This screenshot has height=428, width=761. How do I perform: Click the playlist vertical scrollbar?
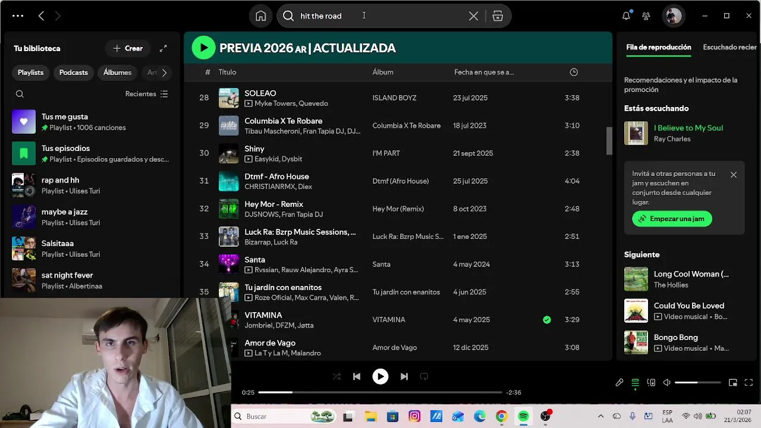(609, 141)
